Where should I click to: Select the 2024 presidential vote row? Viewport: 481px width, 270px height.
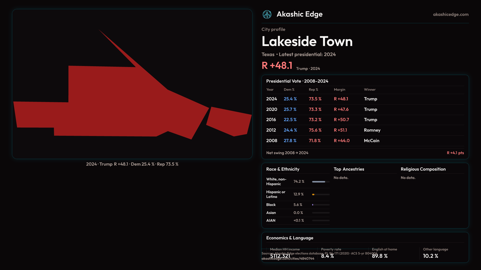[x=272, y=99]
